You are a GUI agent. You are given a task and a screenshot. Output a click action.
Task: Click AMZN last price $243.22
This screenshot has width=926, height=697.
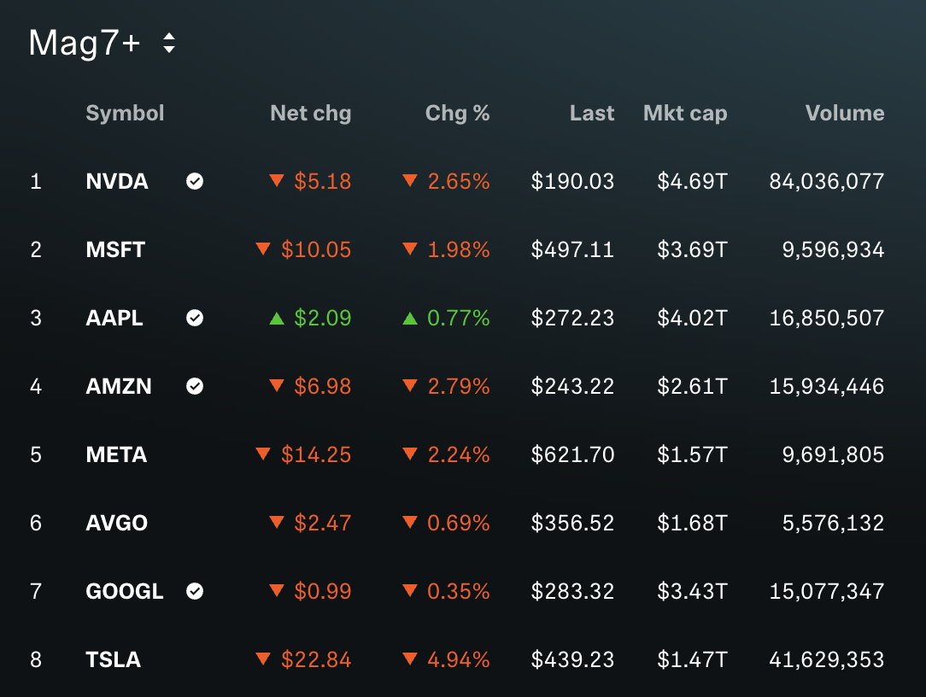pos(573,386)
